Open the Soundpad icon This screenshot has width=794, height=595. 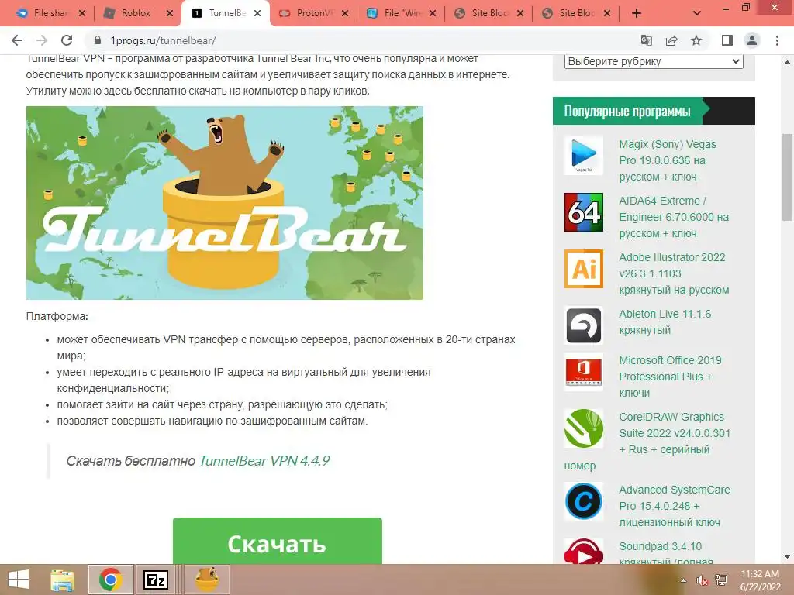tap(583, 552)
